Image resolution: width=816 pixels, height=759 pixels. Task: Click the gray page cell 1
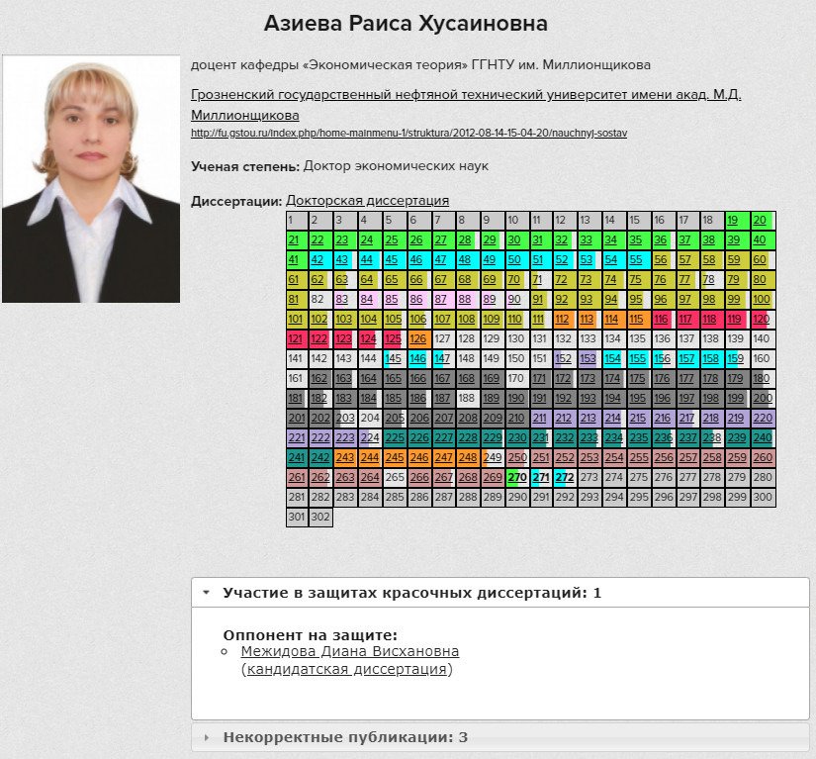tap(297, 221)
